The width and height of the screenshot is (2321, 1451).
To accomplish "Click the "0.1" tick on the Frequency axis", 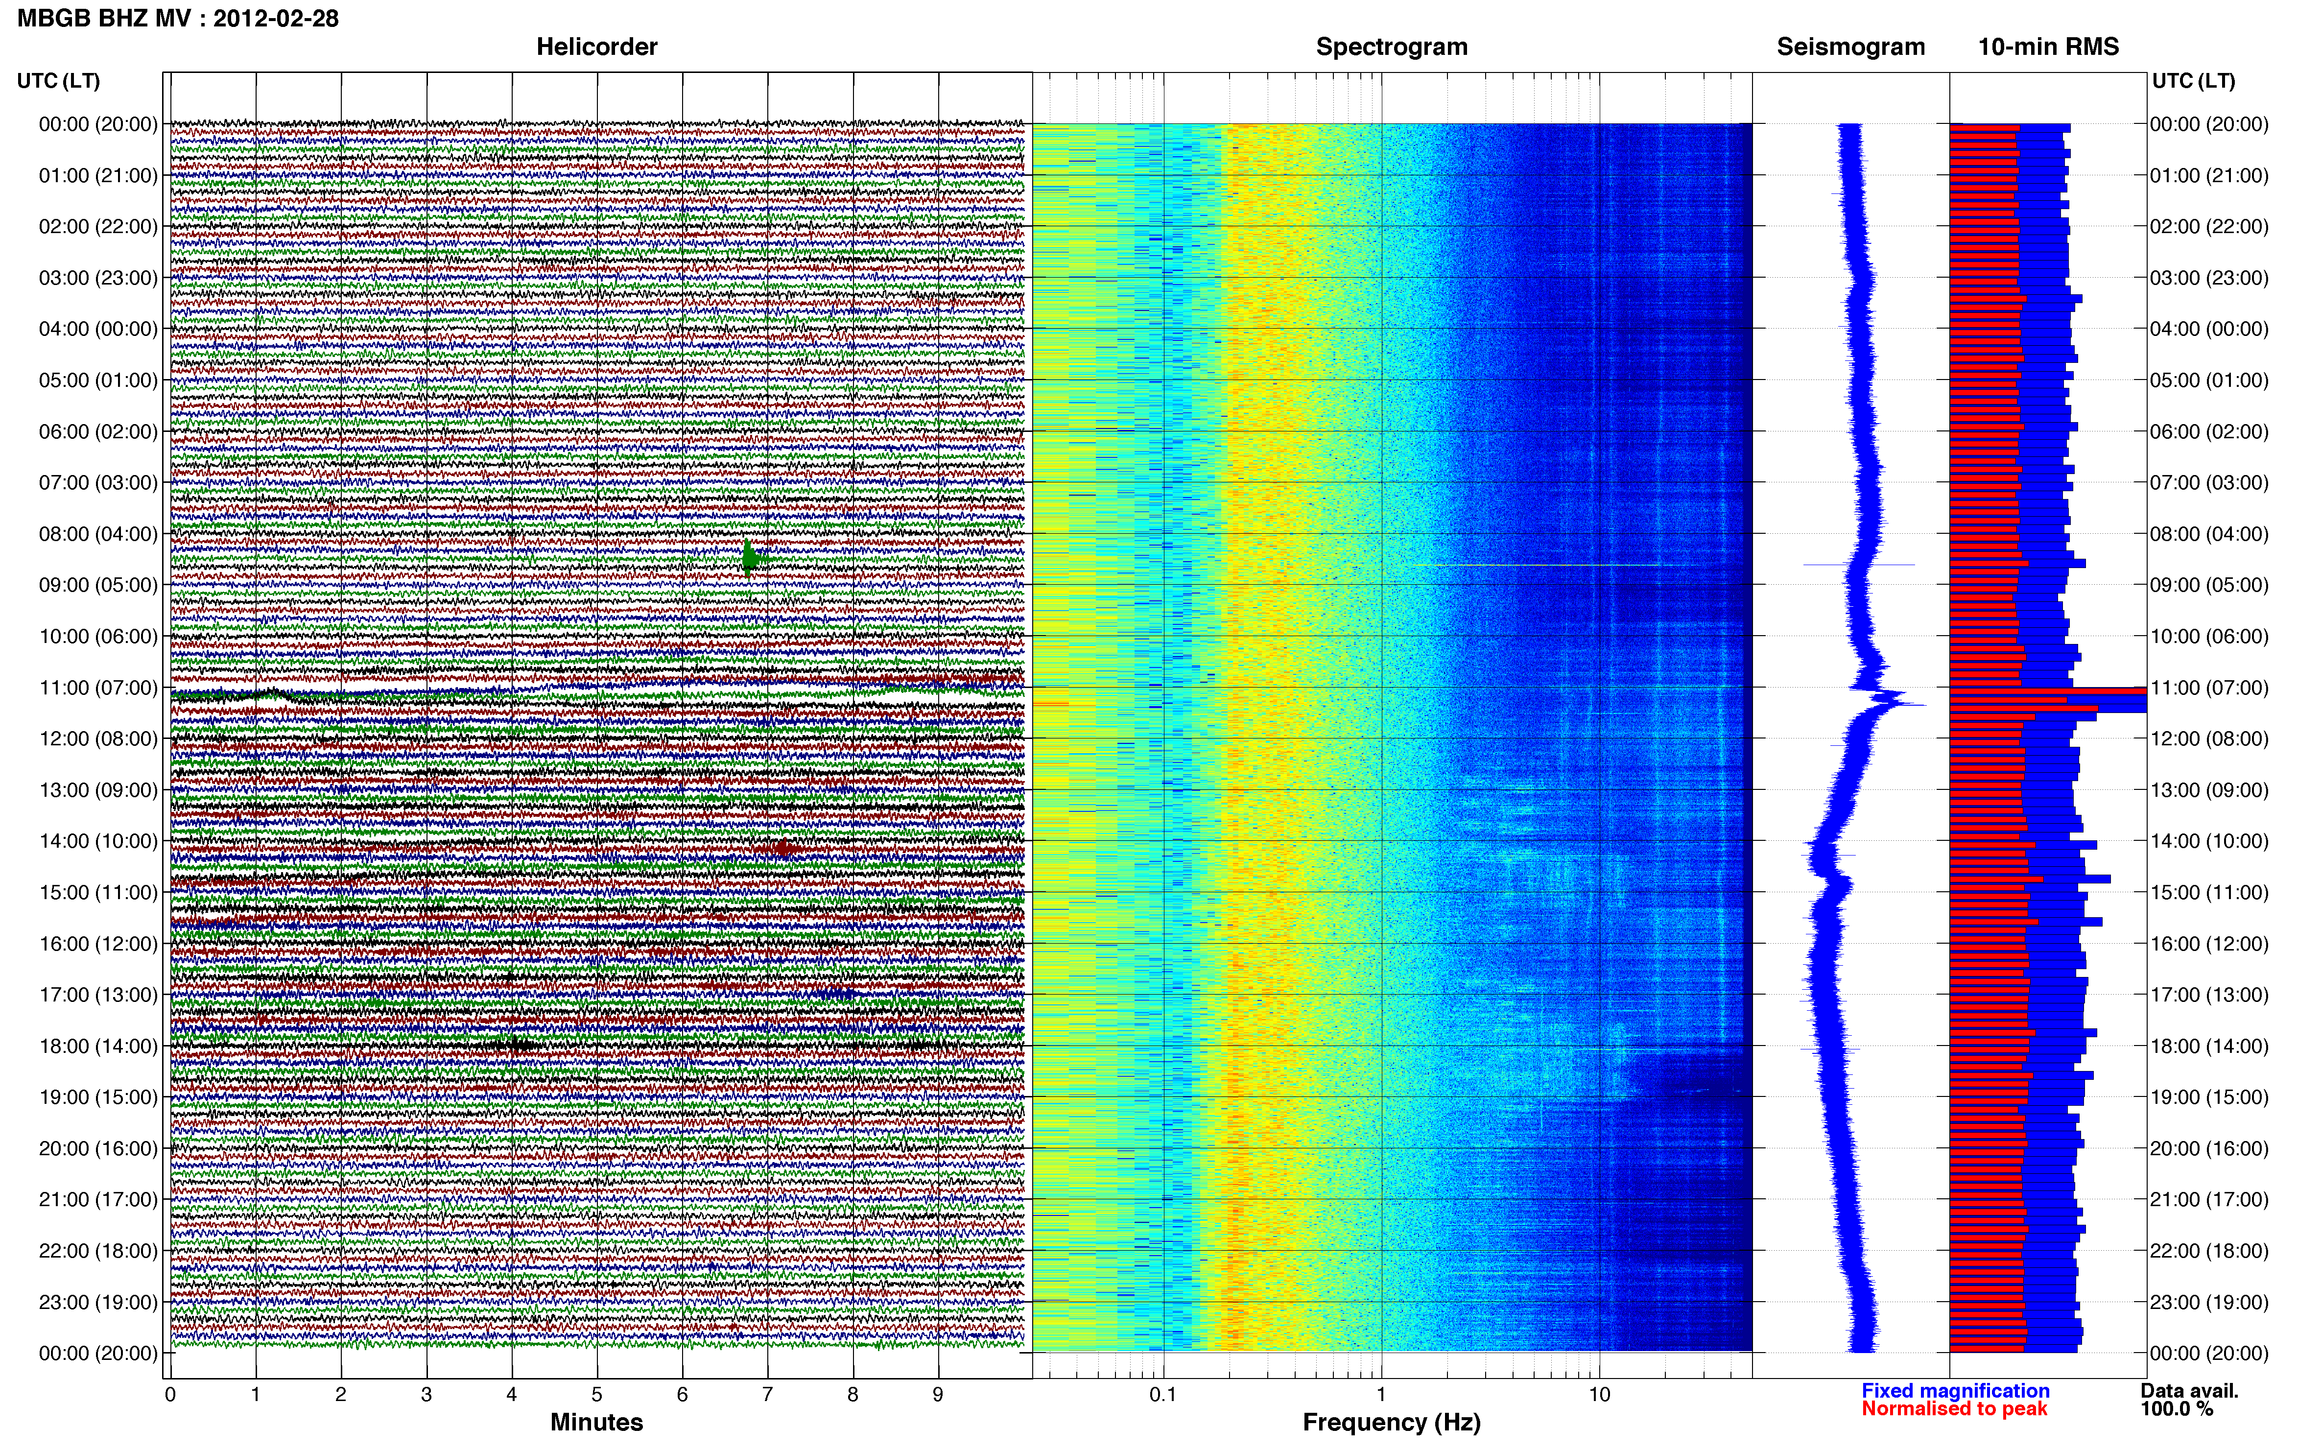I will (1163, 1394).
